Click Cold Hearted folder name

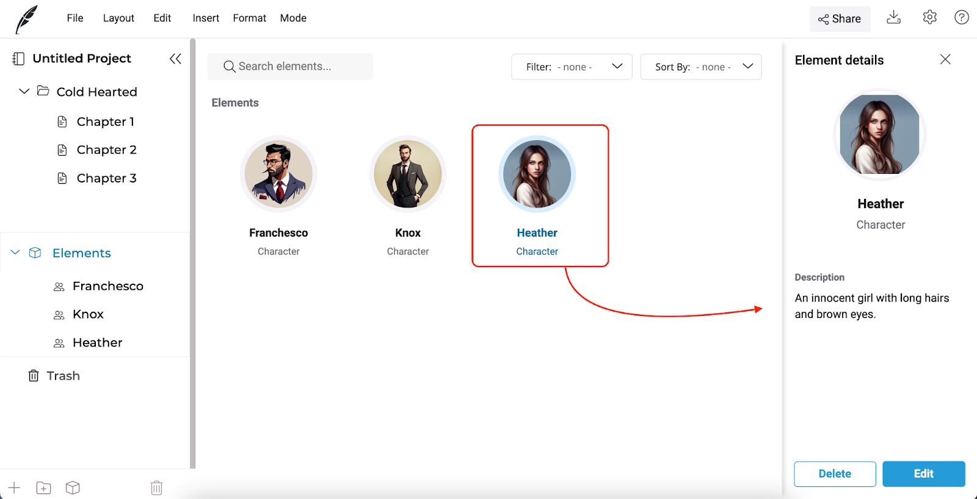click(96, 92)
